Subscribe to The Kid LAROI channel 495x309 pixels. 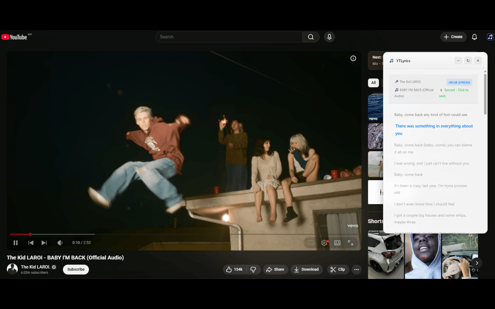pyautogui.click(x=75, y=269)
